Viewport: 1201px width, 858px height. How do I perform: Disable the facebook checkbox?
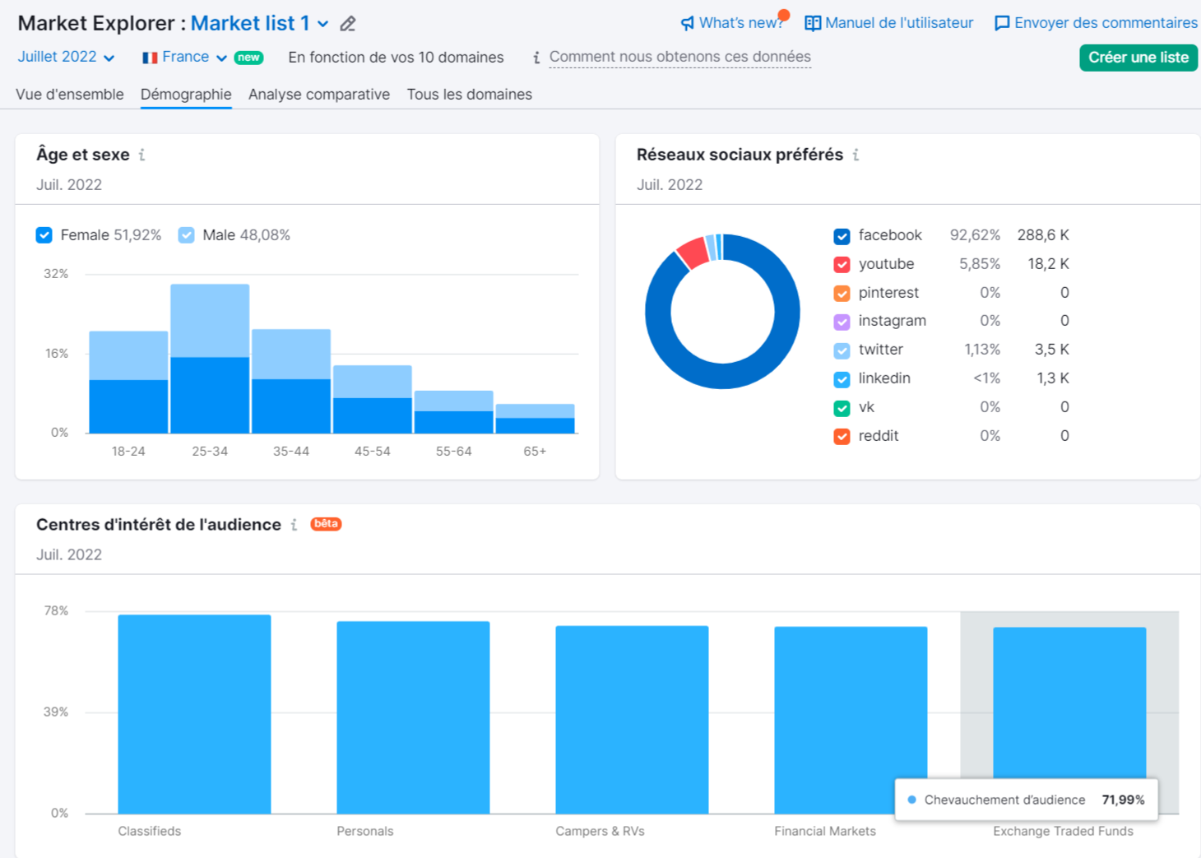tap(841, 235)
